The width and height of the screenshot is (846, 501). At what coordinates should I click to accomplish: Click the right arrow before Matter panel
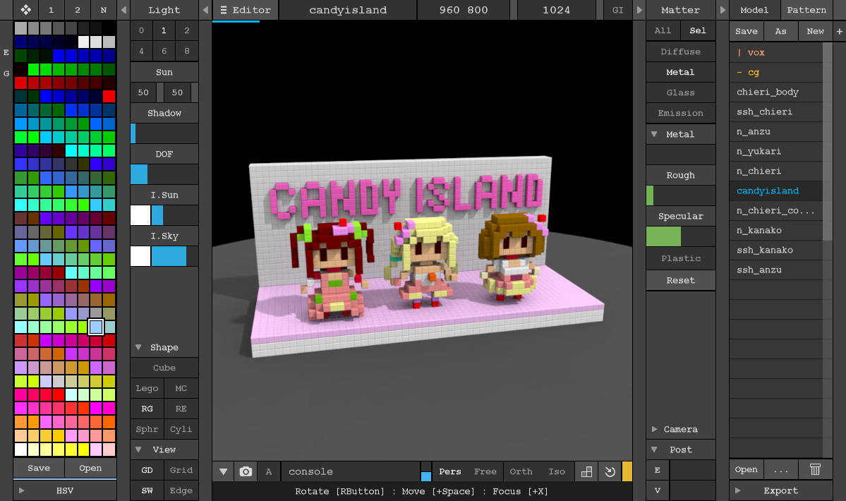pyautogui.click(x=639, y=10)
